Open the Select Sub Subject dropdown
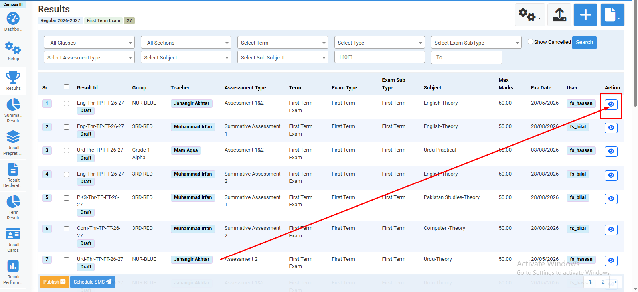This screenshot has height=292, width=638. (283, 57)
